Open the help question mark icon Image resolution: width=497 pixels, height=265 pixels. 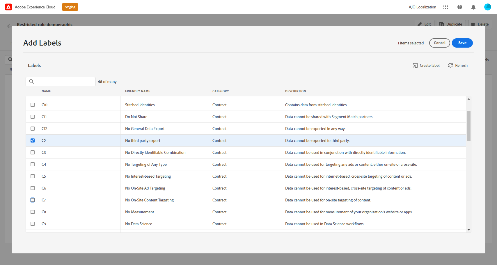[x=460, y=7]
